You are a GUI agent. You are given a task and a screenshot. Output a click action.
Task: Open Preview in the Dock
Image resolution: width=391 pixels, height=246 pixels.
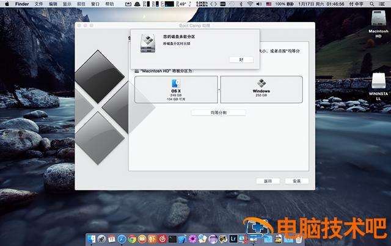pos(202,239)
